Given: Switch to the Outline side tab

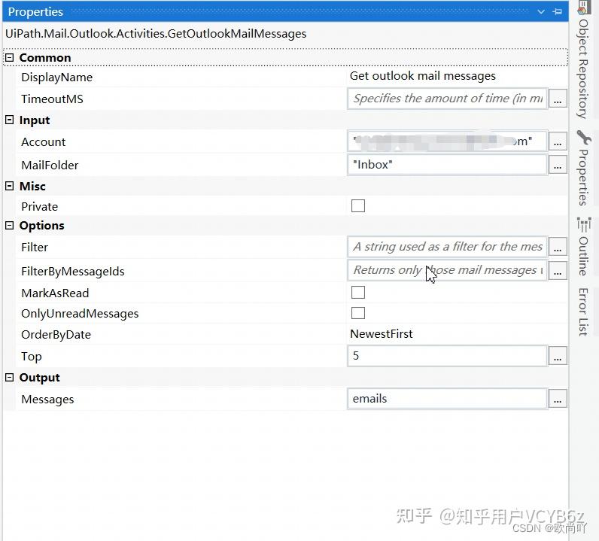Looking at the screenshot, I should 583,256.
